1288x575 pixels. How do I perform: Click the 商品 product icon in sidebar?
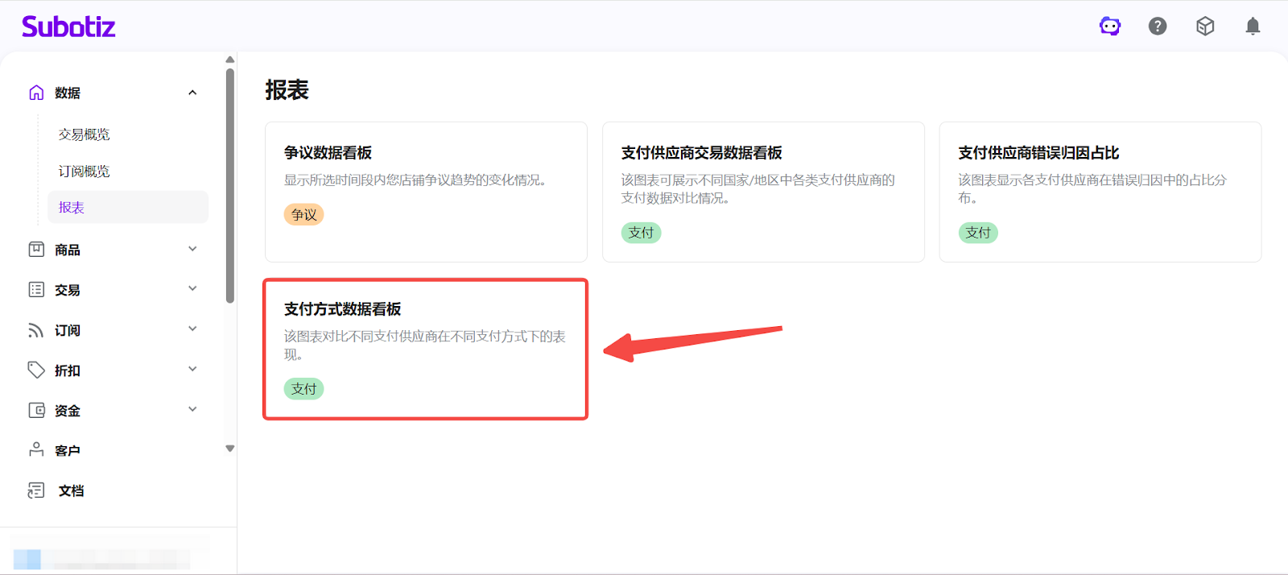tap(36, 250)
